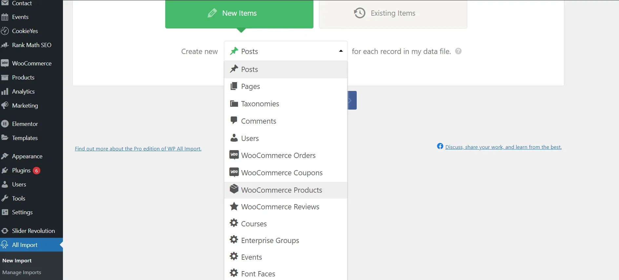Image resolution: width=619 pixels, height=280 pixels.
Task: Click the star icon for WooCommerce Reviews
Action: 234,206
